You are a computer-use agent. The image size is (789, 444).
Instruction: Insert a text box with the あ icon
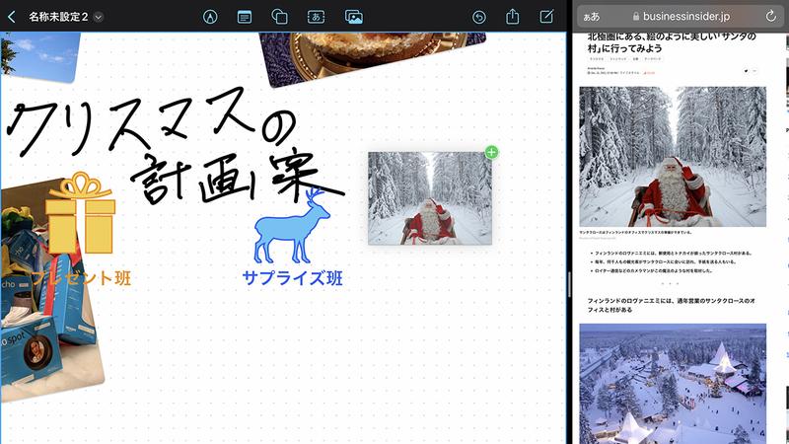tap(316, 17)
